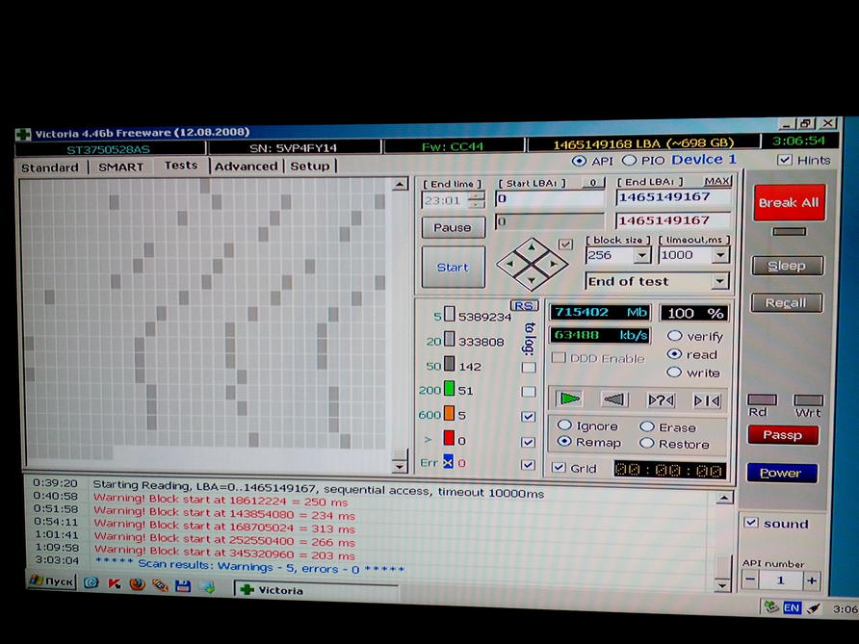Open the Advanced tab

[x=246, y=166]
